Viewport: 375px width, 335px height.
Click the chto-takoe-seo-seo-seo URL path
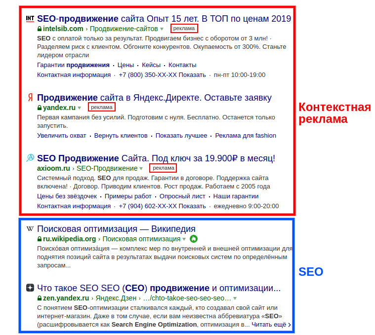pos(187,298)
